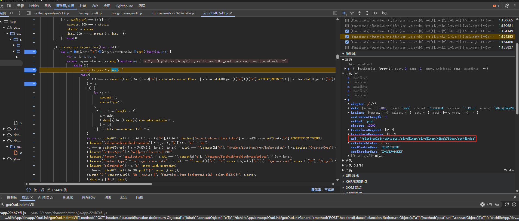Disable breakpoint at 1:154460

pyautogui.click(x=347, y=42)
